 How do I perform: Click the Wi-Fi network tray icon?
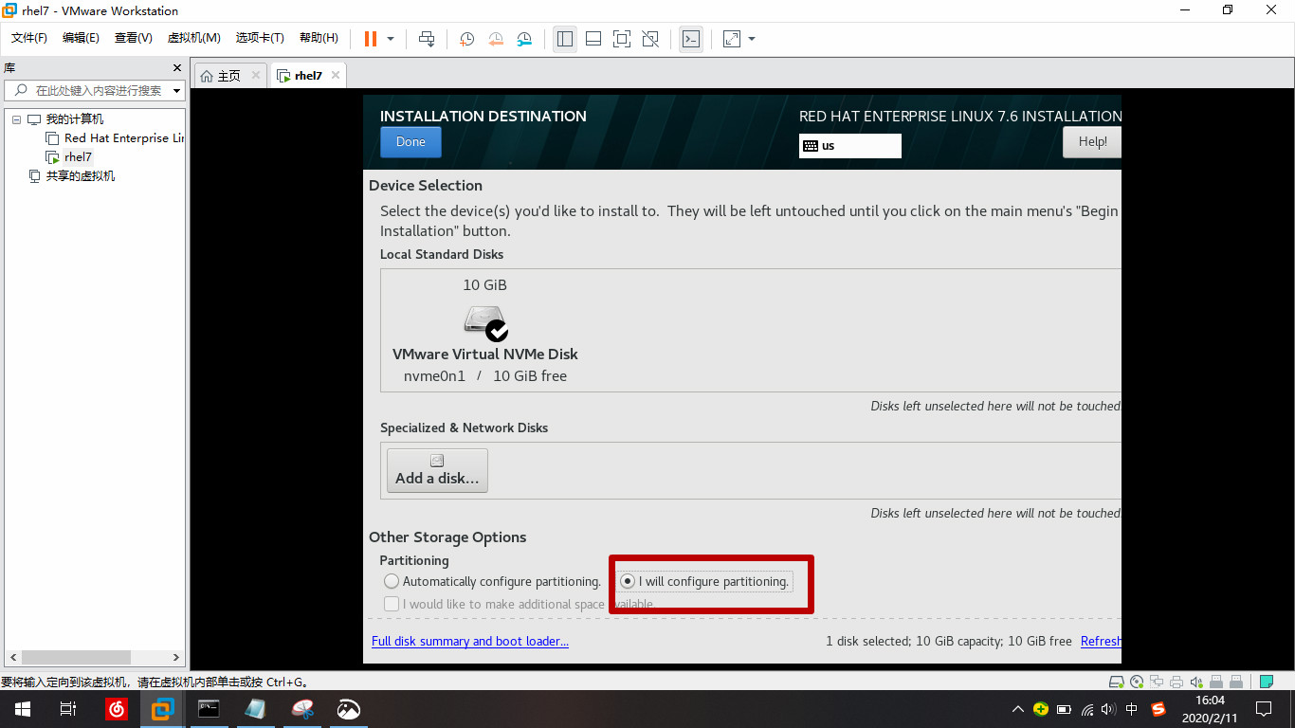1087,709
